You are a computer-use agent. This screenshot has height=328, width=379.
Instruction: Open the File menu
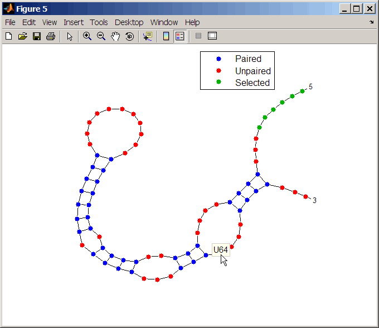tap(10, 22)
